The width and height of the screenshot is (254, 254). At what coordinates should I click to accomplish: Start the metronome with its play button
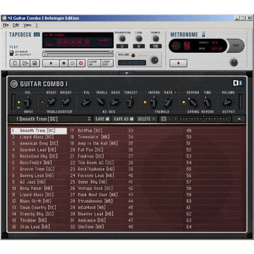178,63
